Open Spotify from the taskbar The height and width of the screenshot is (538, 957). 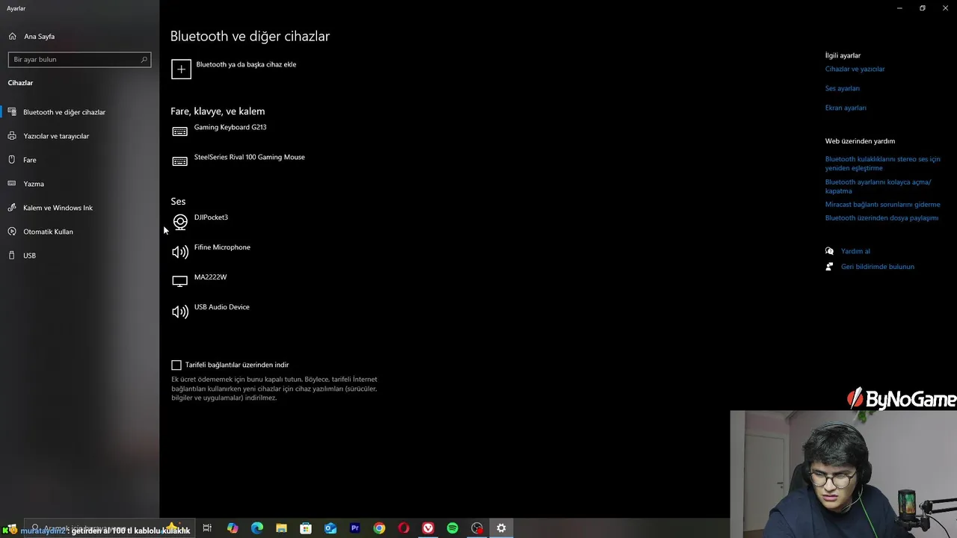452,528
